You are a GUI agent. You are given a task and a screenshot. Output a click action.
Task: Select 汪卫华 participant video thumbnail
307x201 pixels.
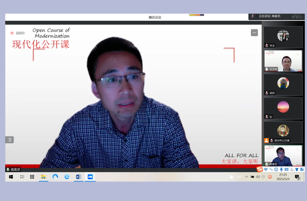283,61
